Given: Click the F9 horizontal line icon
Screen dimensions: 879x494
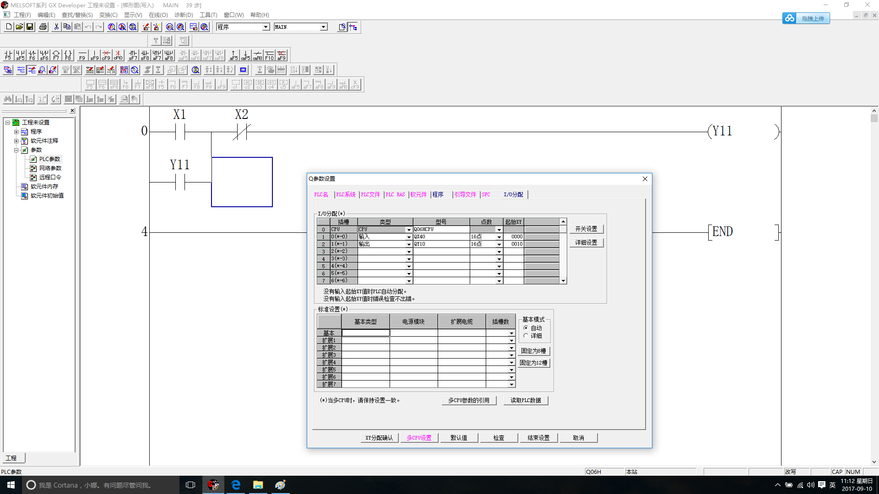Looking at the screenshot, I should click(x=82, y=55).
